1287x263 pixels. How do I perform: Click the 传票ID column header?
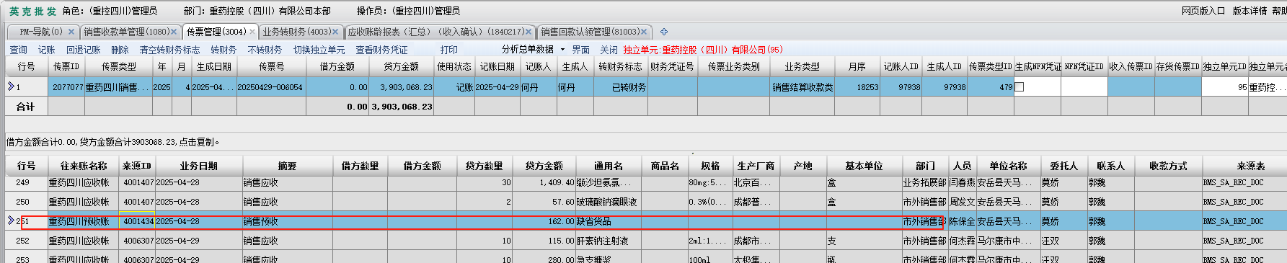coord(66,66)
